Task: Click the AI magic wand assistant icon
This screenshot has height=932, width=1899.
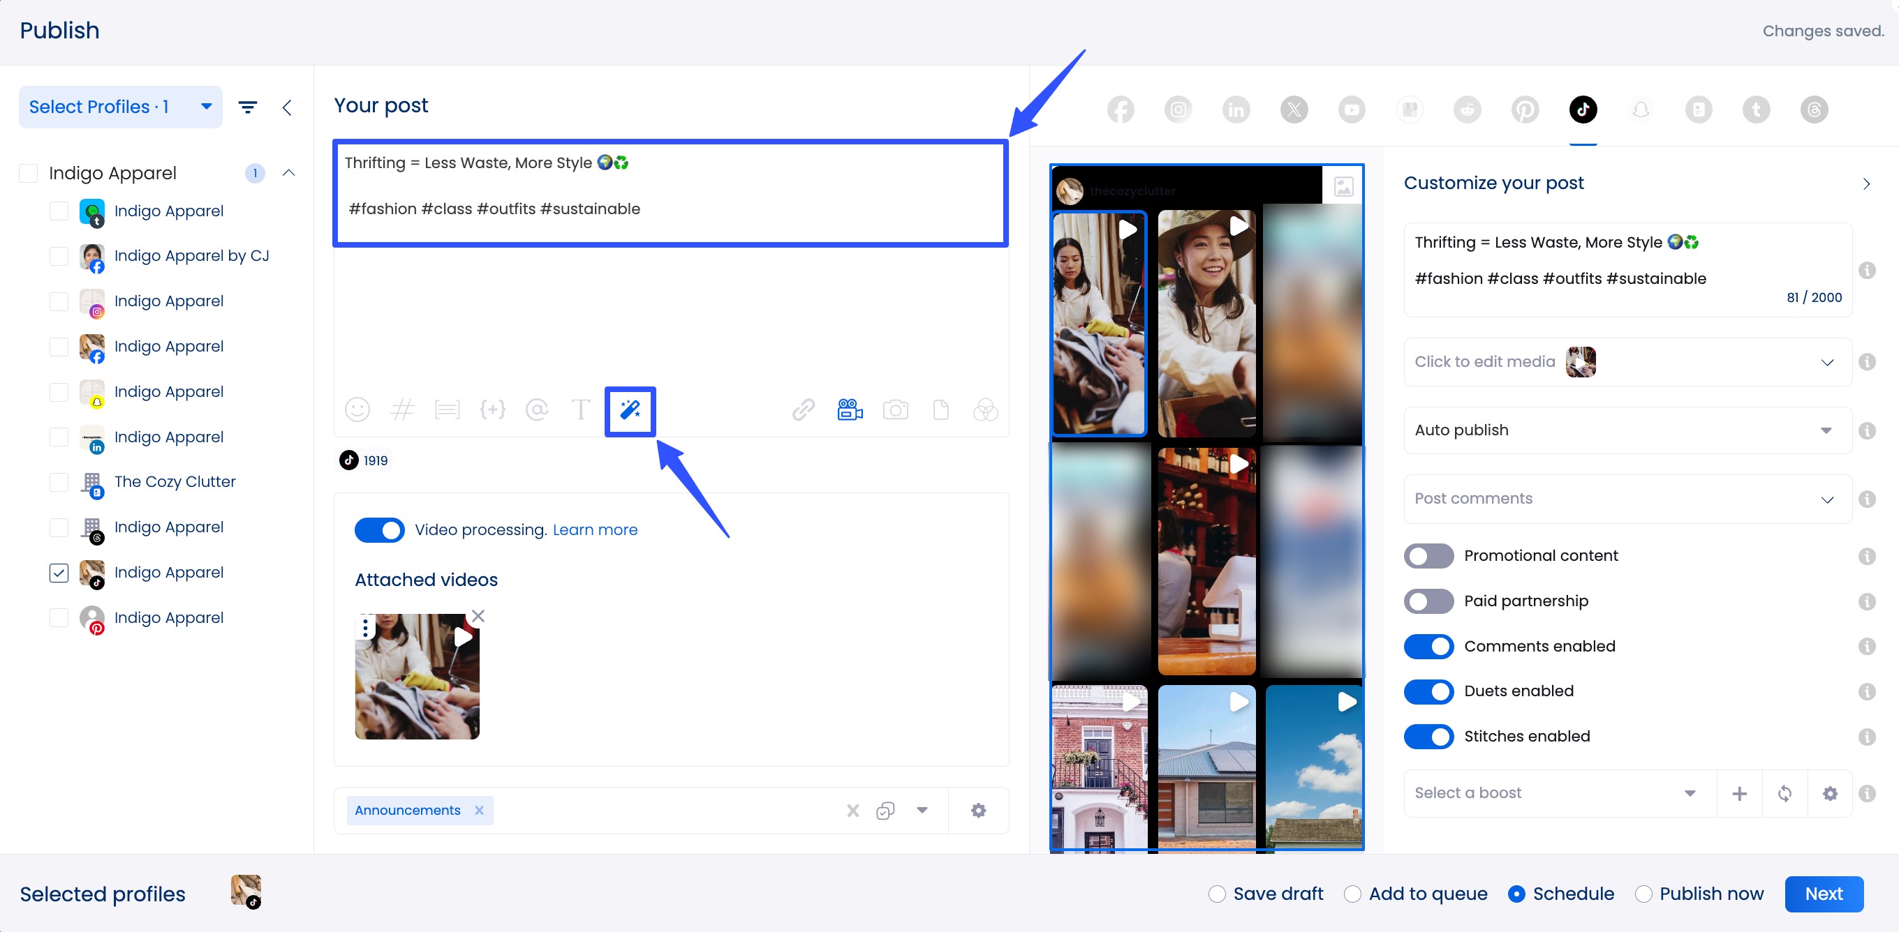Action: [x=630, y=410]
